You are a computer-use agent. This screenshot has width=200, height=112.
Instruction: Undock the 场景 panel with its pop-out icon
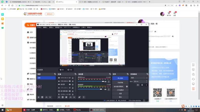pos(55,74)
